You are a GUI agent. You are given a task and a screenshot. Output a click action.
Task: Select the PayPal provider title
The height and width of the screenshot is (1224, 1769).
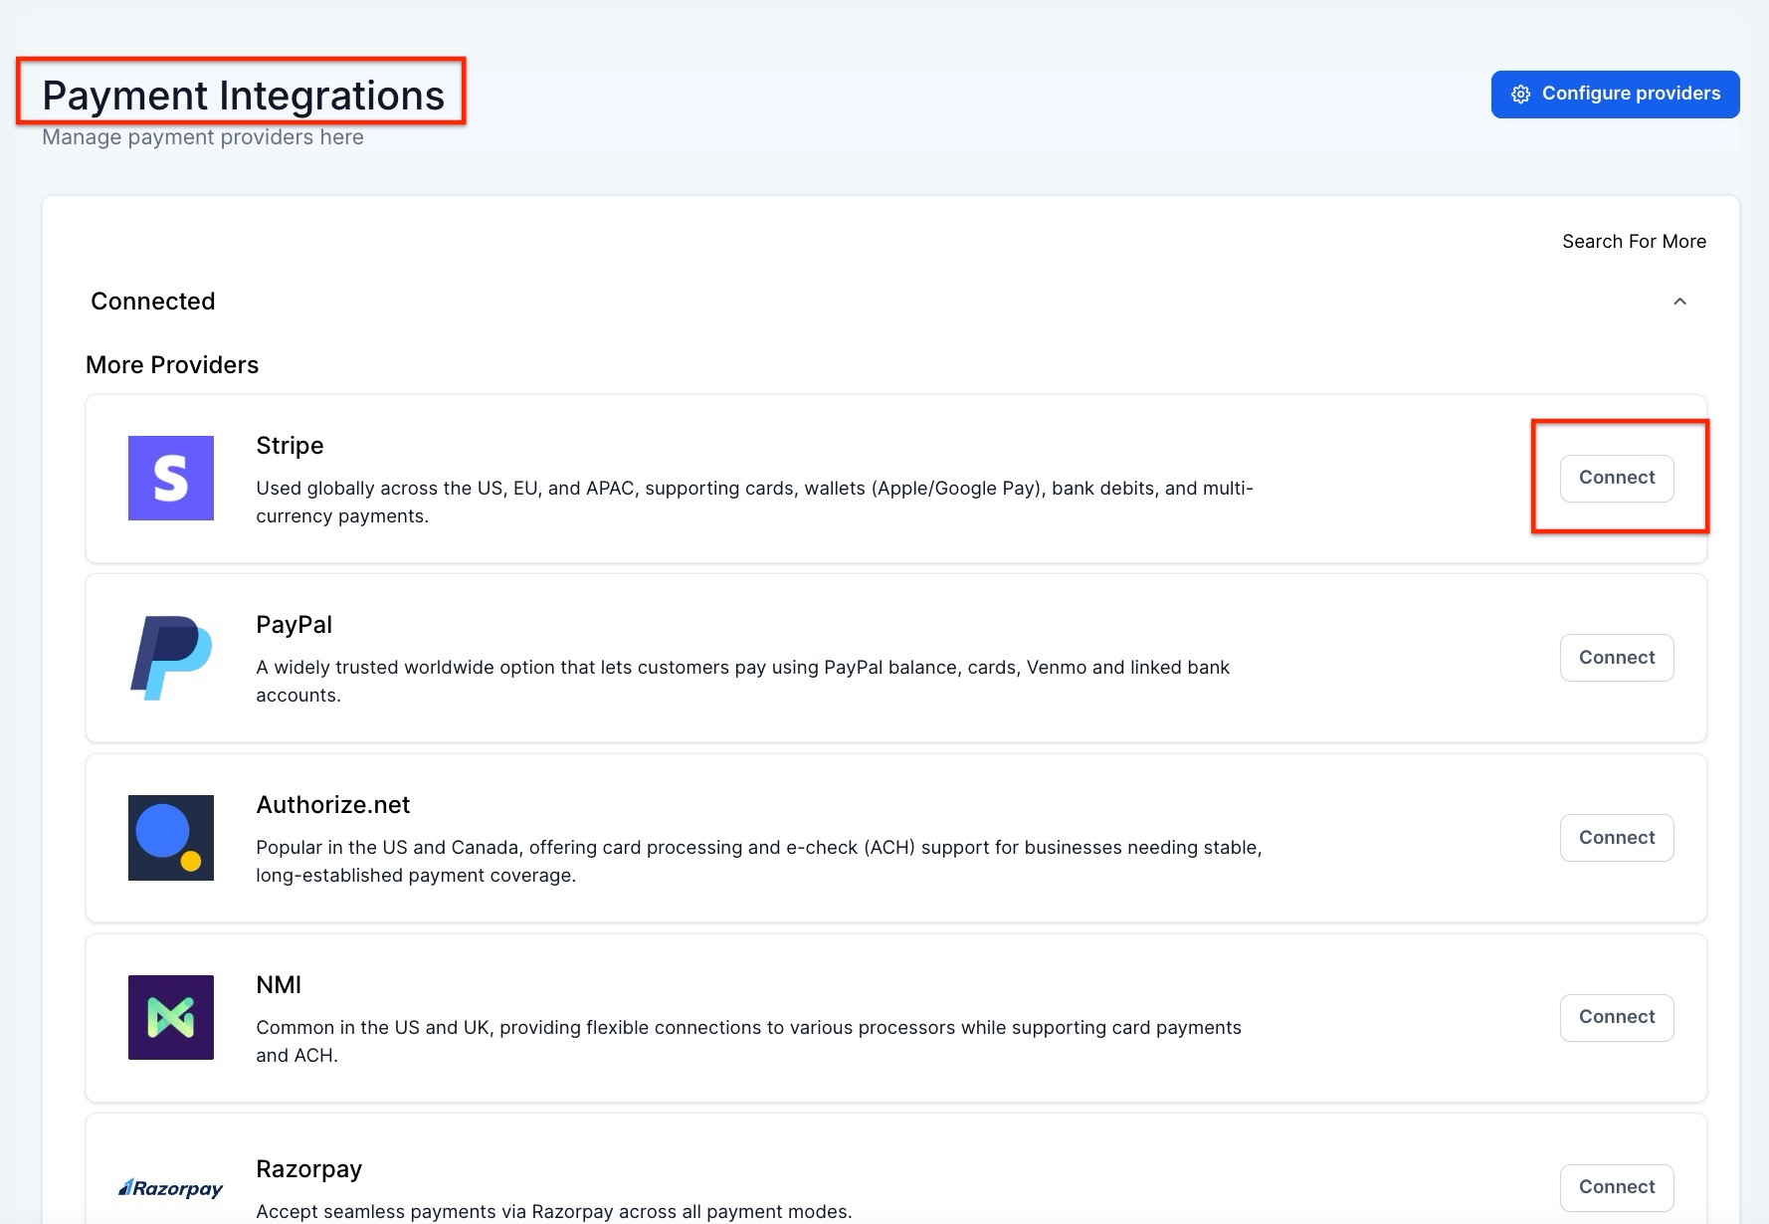click(x=294, y=625)
